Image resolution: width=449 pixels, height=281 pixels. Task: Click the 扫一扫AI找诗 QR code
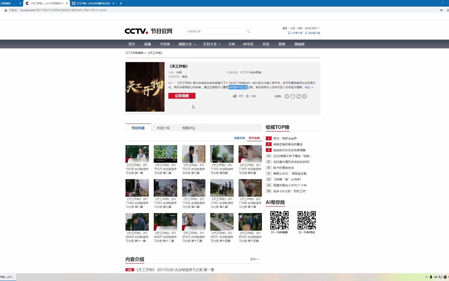tap(307, 220)
